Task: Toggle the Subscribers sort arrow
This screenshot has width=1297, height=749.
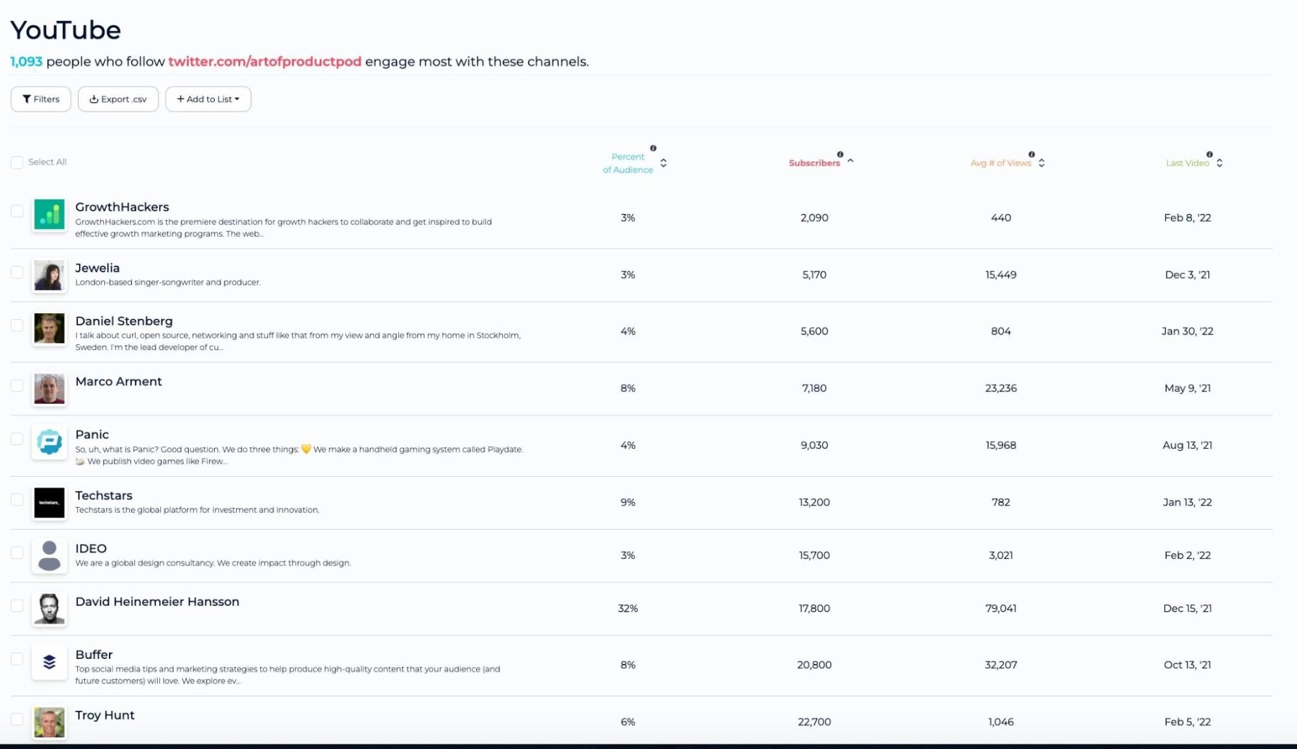Action: pyautogui.click(x=850, y=161)
